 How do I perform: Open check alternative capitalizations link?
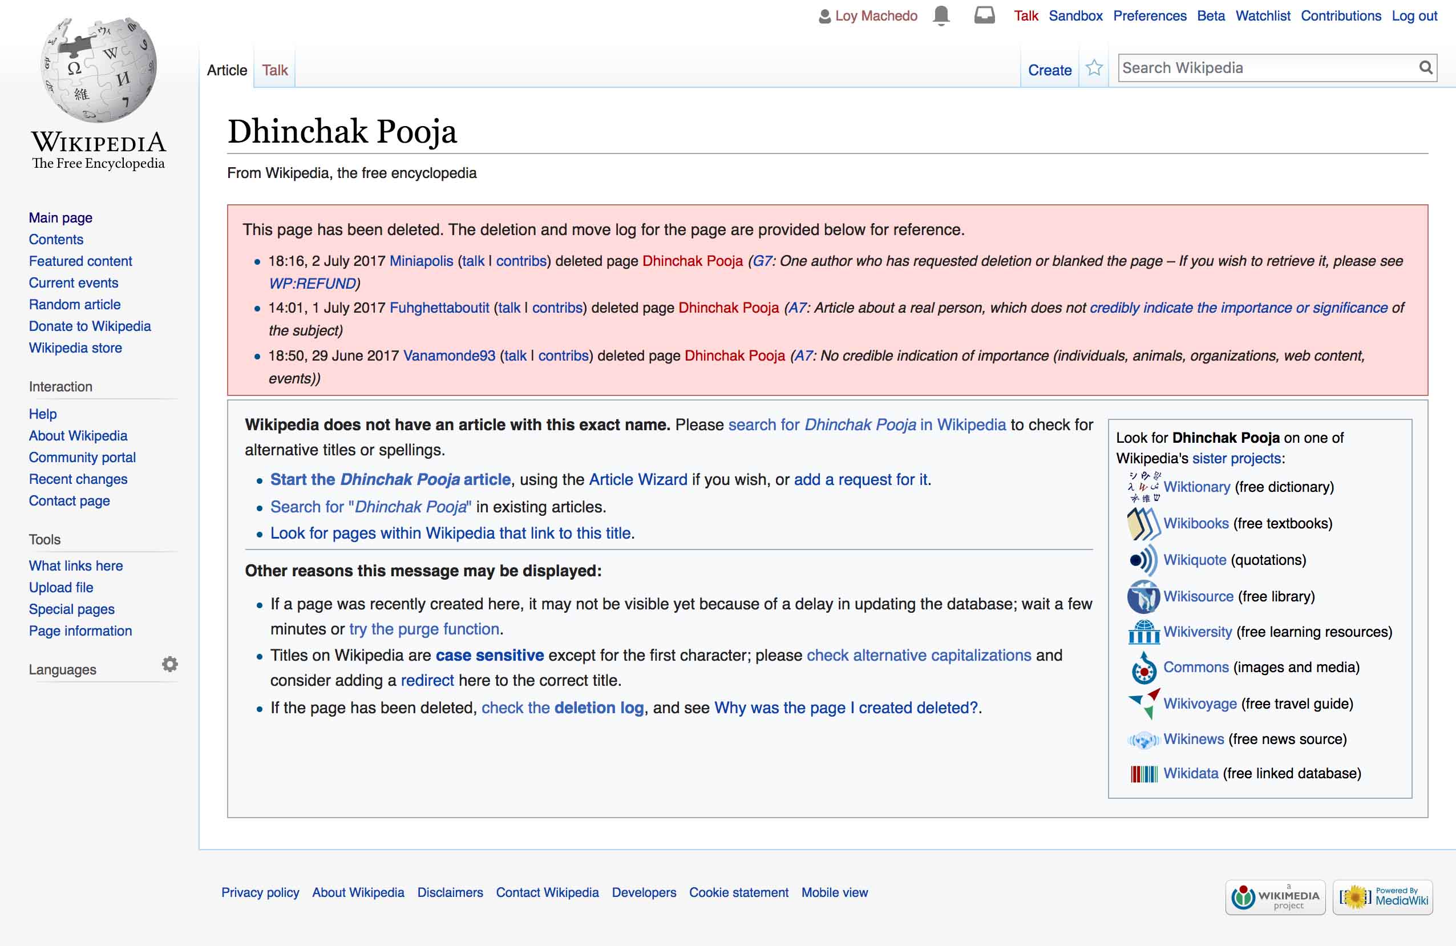[919, 656]
